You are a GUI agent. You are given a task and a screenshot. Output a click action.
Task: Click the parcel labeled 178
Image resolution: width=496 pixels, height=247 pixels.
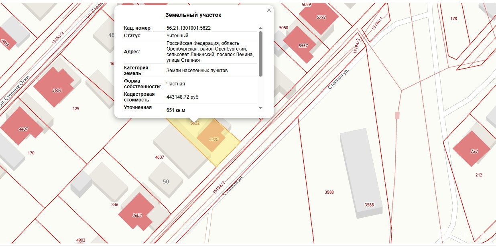(453, 19)
